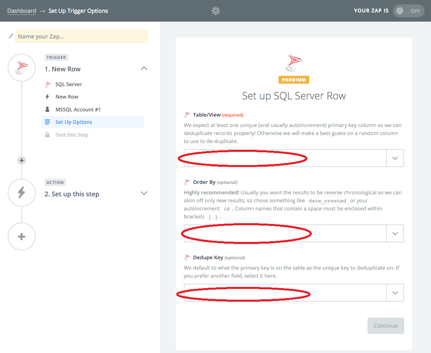Click the pencil icon beside Zap name
Image resolution: width=431 pixels, height=353 pixels.
tap(11, 36)
